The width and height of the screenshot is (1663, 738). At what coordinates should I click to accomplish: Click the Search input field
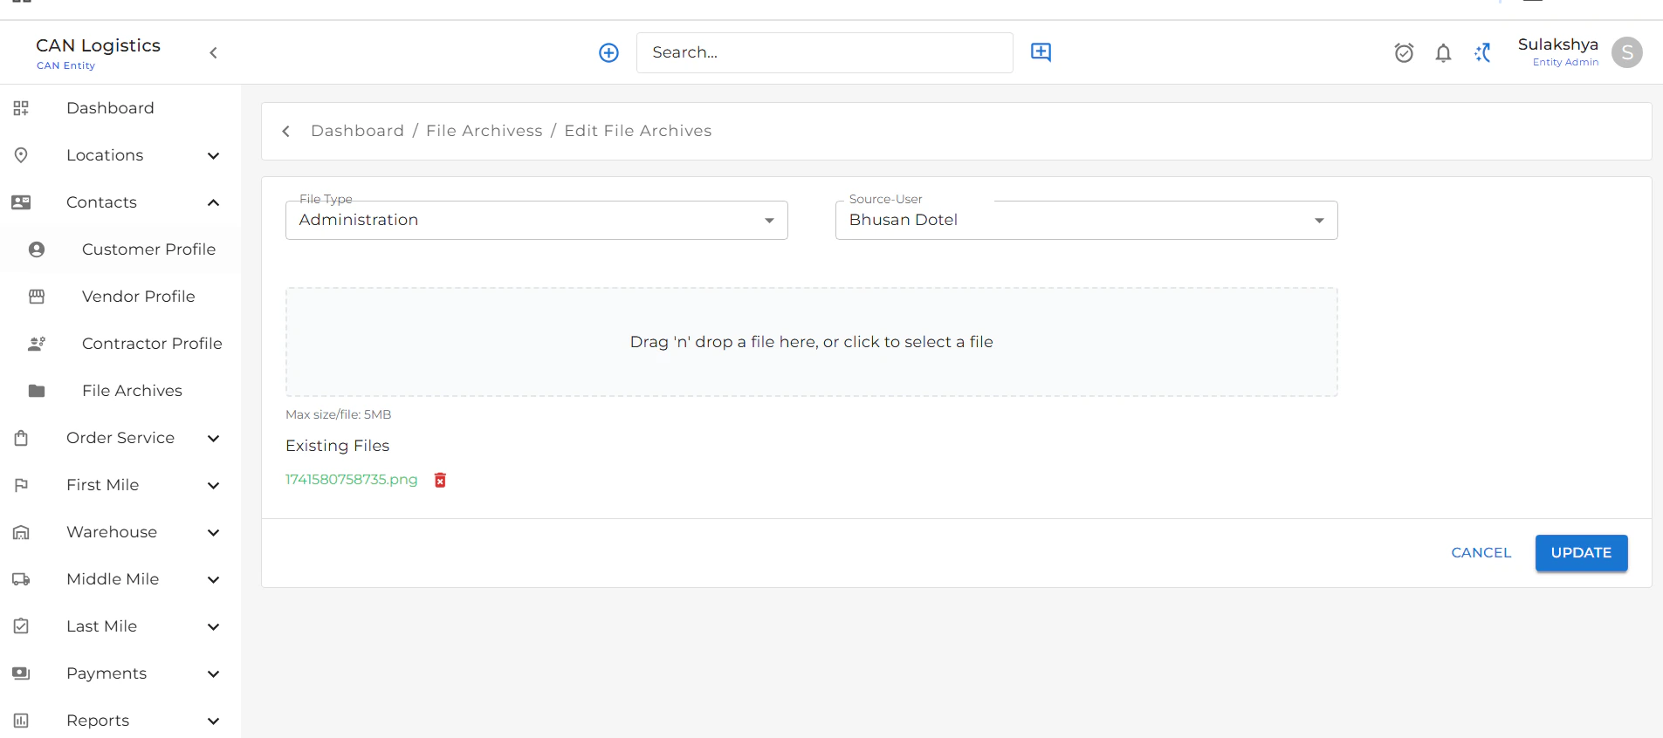tap(825, 53)
